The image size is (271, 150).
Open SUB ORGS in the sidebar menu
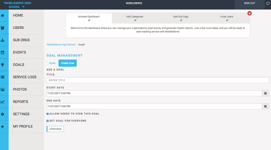point(26,40)
